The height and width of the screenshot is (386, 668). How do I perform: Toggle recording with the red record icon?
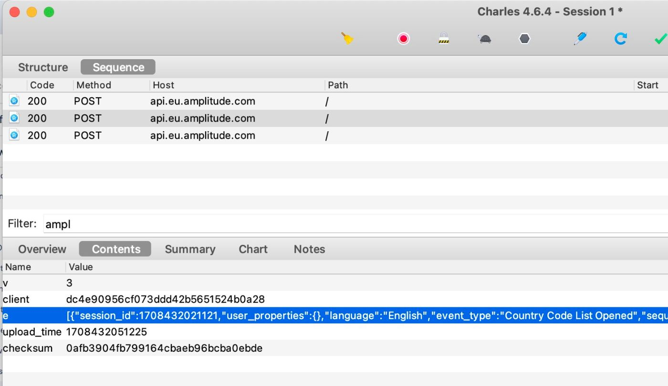click(x=403, y=39)
